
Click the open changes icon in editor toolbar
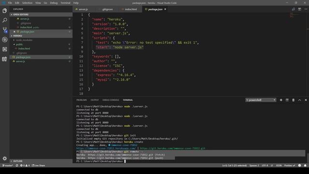[x=294, y=9]
